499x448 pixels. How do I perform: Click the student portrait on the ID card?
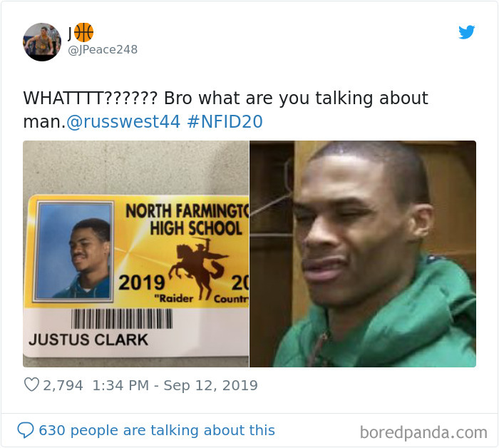[74, 251]
